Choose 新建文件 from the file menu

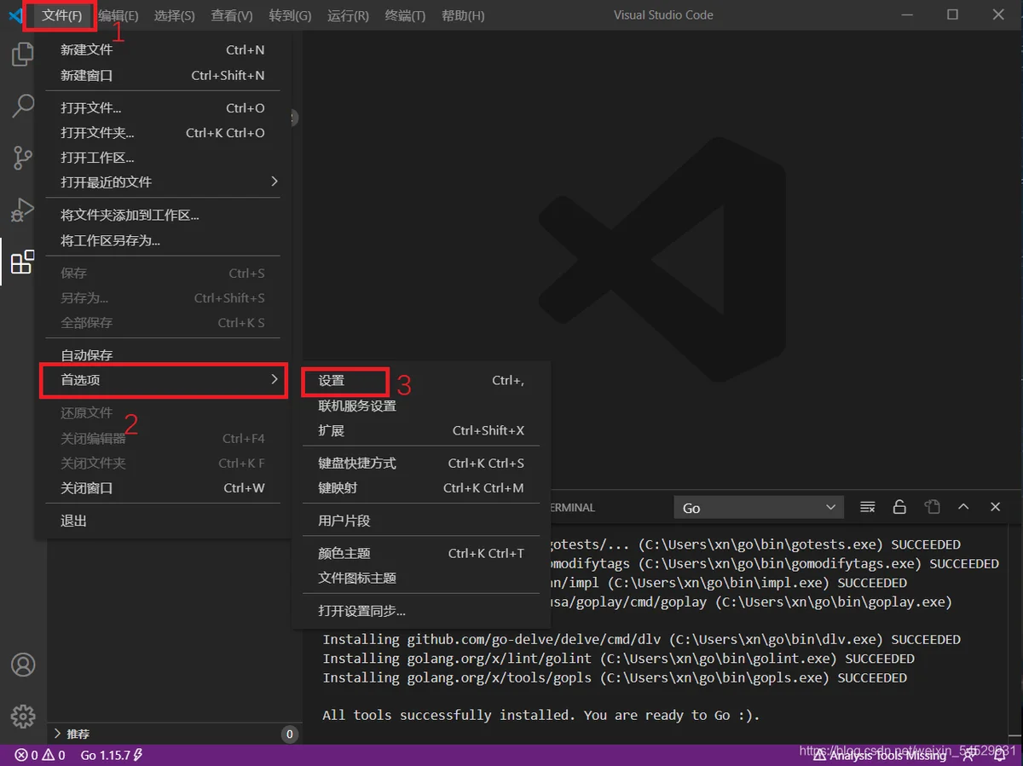(x=163, y=50)
